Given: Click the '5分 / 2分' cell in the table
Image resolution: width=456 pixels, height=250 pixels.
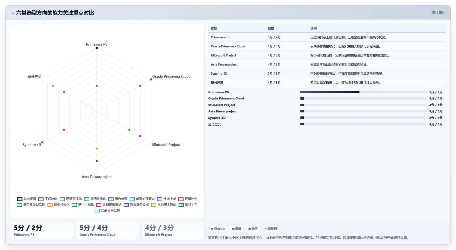Looking at the screenshot, I should coord(274,37).
